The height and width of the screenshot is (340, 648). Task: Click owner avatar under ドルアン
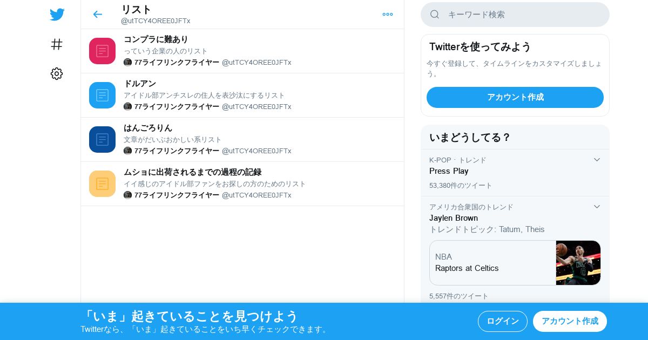127,107
